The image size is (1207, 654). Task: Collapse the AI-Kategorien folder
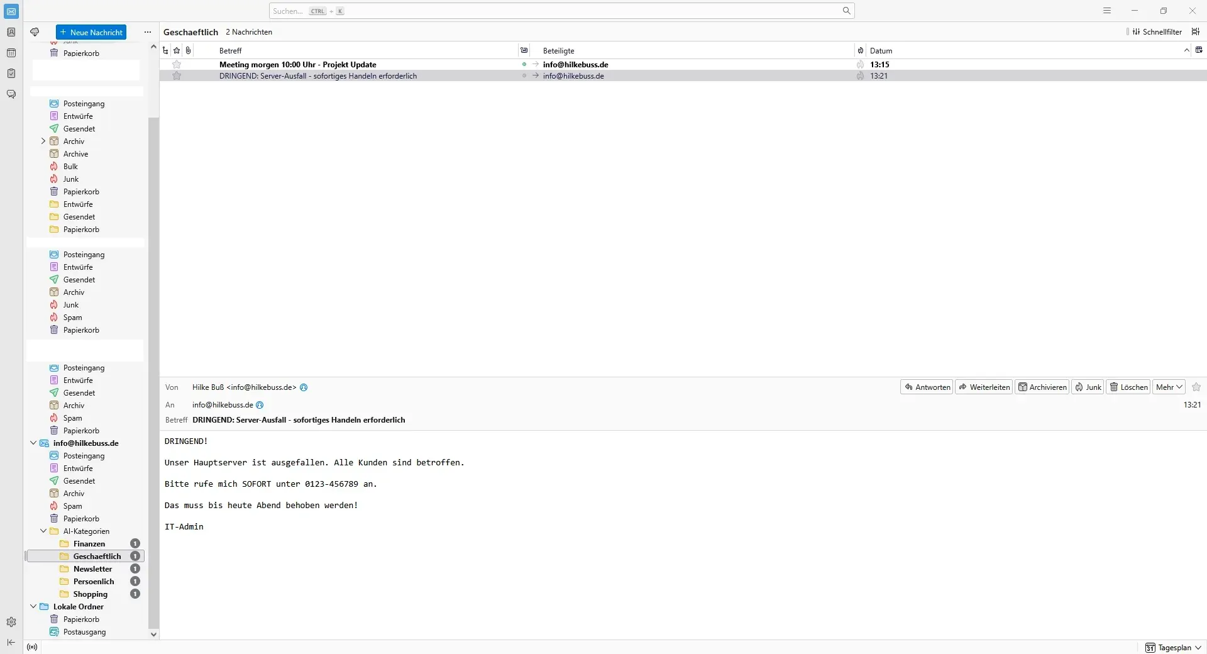coord(43,531)
